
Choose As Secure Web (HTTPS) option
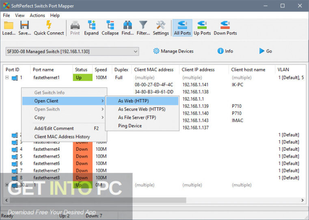[x=142, y=109]
